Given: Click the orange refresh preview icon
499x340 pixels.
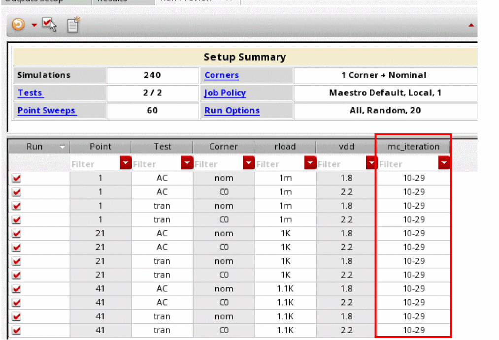Looking at the screenshot, I should pyautogui.click(x=18, y=25).
